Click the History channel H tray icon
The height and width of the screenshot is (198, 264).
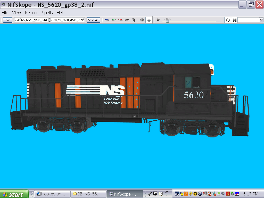(x=228, y=194)
